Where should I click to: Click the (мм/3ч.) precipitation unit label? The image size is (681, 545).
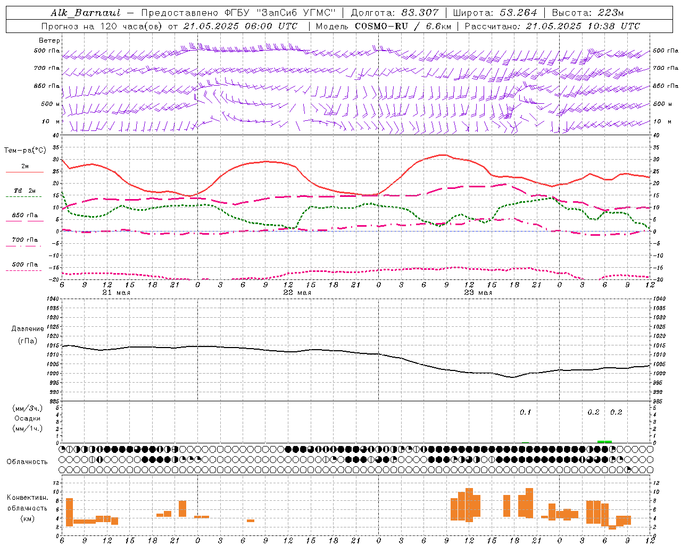[28, 408]
